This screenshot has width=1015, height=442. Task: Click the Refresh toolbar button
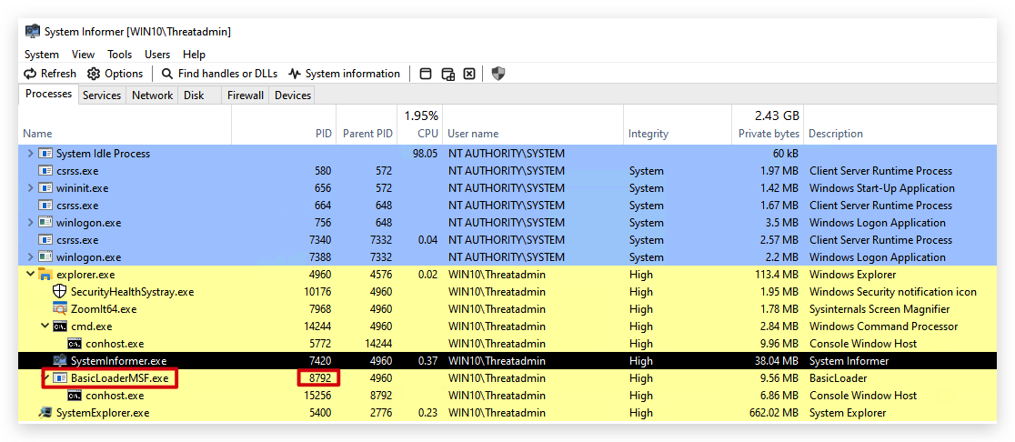[x=50, y=74]
